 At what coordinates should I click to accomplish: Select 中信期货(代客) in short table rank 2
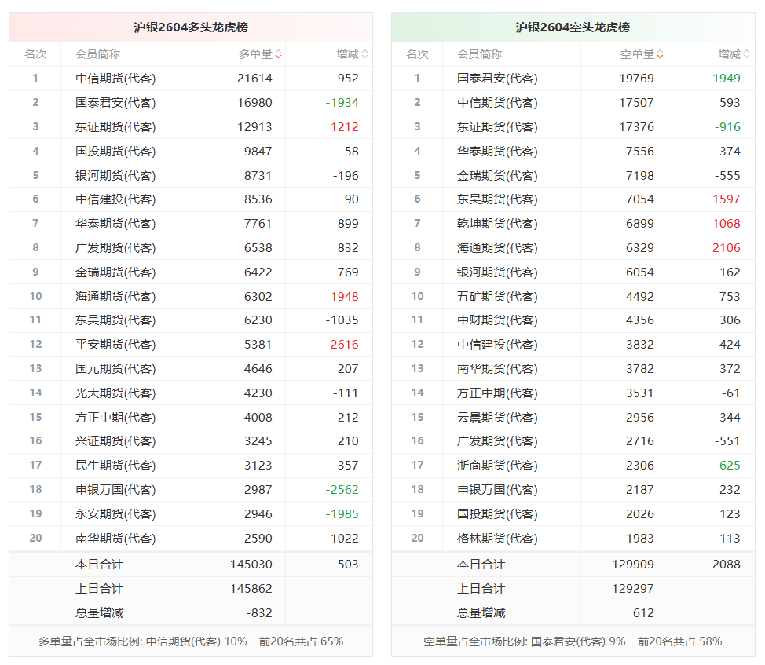tap(498, 103)
